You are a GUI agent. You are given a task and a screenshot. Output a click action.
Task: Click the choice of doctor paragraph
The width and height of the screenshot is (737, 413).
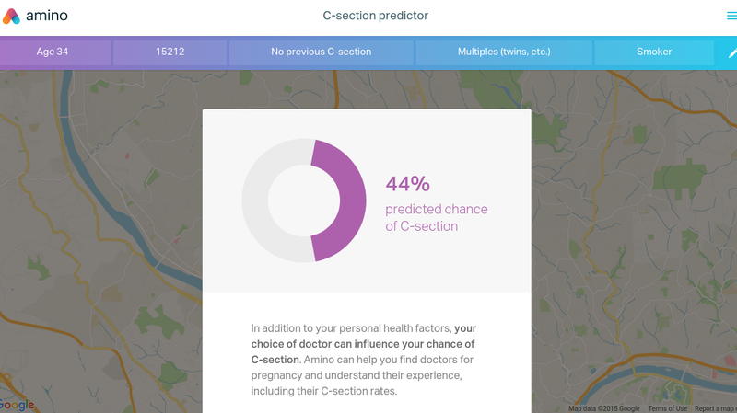pyautogui.click(x=364, y=360)
